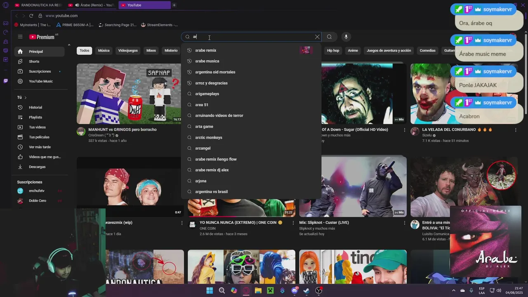528x297 pixels.
Task: Open Myinstants bookmark
Action: pos(33,25)
